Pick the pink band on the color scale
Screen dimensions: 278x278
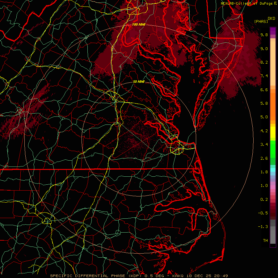coord(273,187)
